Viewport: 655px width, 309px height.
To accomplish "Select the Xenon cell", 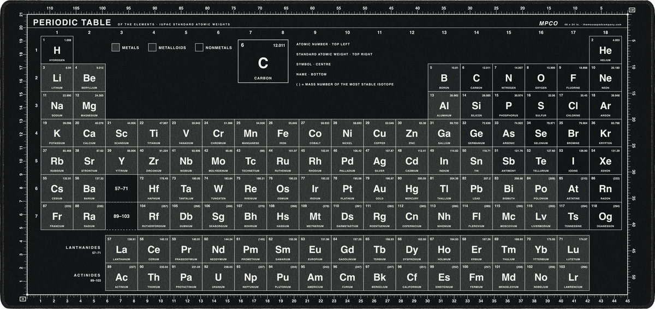I will (605, 161).
